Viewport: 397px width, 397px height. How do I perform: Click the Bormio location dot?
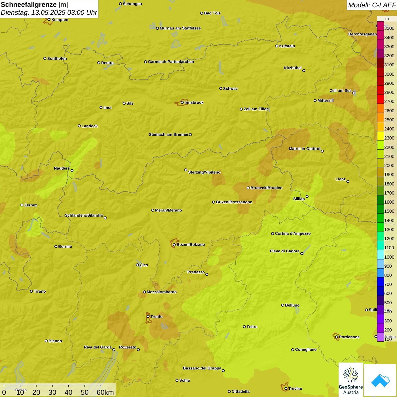pos(56,246)
